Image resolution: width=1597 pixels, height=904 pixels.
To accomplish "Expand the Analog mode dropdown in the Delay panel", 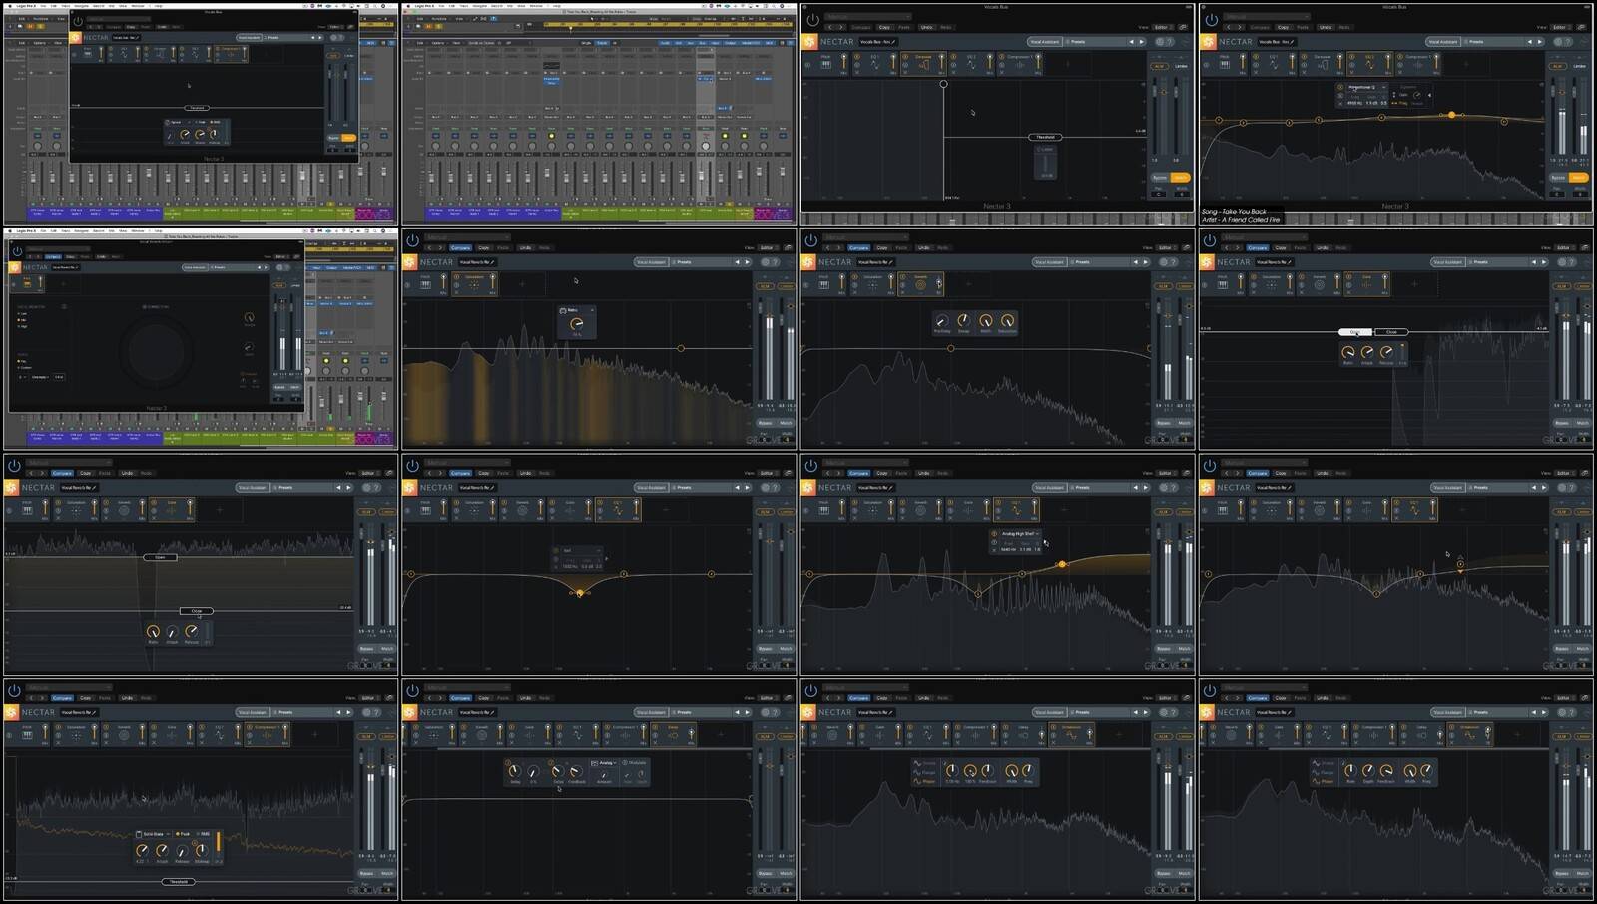I will pyautogui.click(x=604, y=763).
